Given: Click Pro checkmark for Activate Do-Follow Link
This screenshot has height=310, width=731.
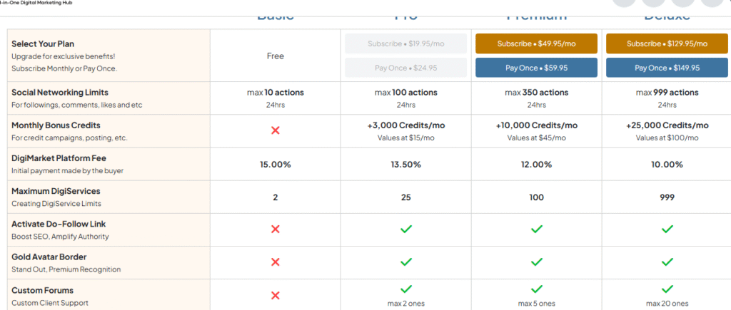Looking at the screenshot, I should coord(406,229).
